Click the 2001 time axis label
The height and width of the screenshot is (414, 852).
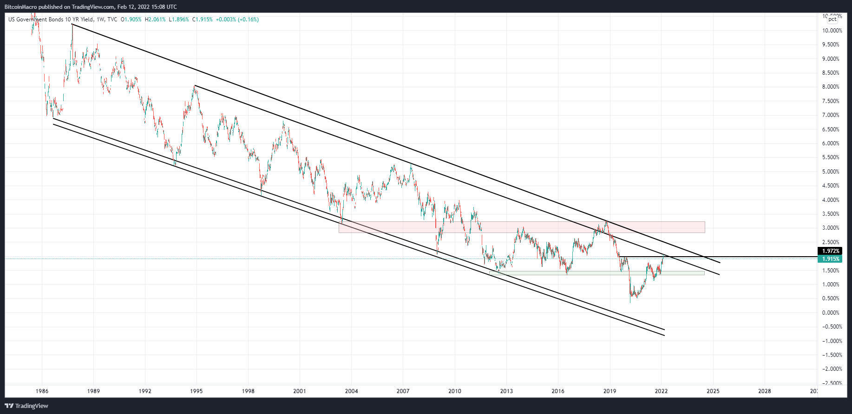pyautogui.click(x=300, y=391)
